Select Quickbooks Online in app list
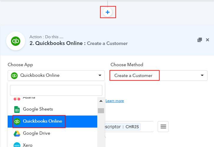The image size is (214, 147). coord(52,121)
